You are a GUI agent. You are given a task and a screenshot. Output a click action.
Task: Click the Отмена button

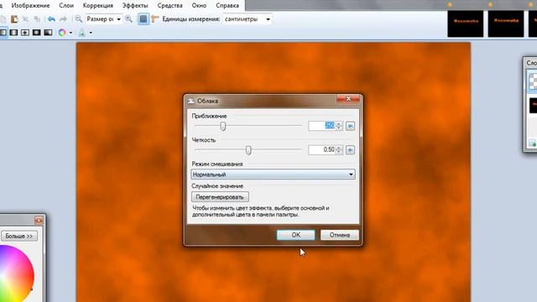coord(340,235)
